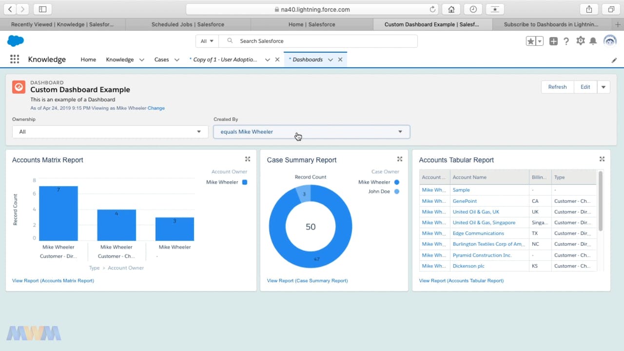Click the Refresh button

[x=557, y=87]
